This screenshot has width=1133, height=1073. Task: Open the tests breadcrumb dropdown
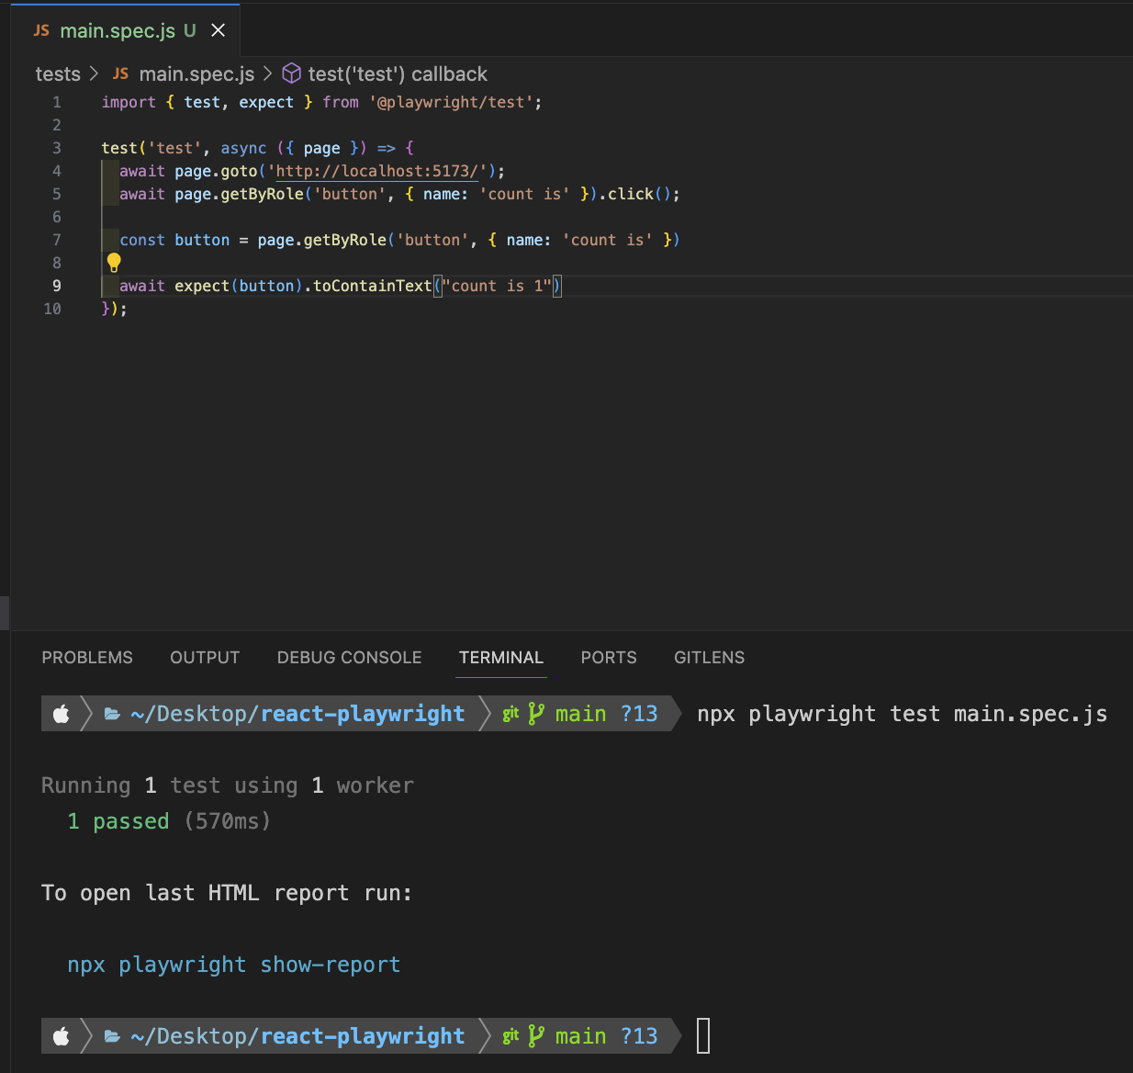58,73
